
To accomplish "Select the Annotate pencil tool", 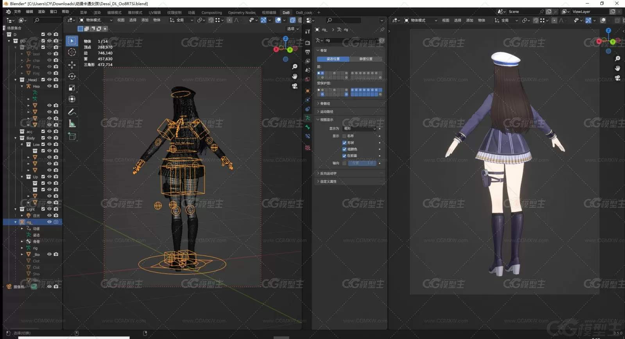I will coord(72,112).
